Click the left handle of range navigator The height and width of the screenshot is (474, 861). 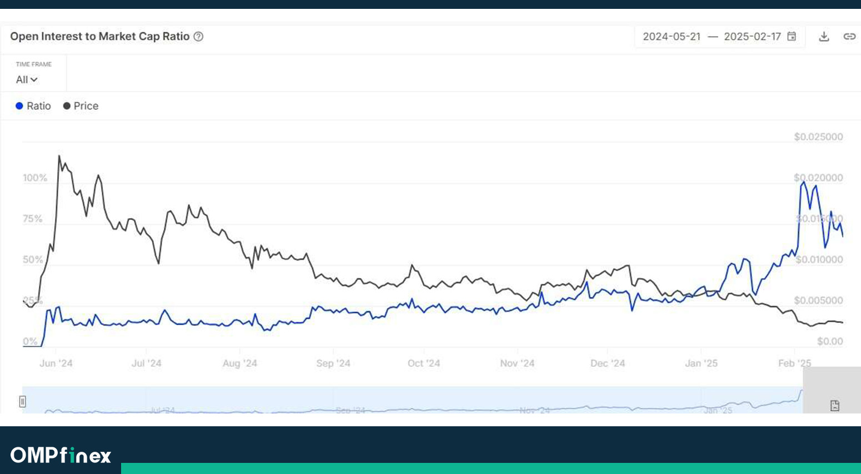pos(23,401)
